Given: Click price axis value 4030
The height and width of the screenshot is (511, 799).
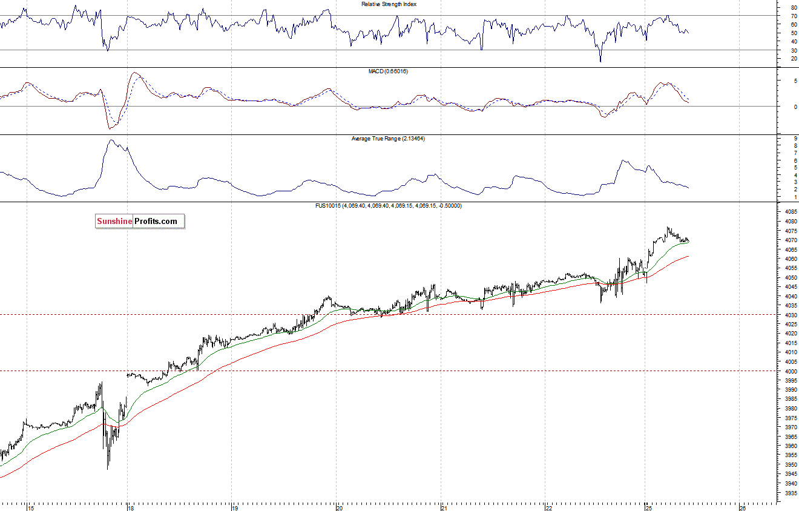Looking at the screenshot, I should (791, 315).
